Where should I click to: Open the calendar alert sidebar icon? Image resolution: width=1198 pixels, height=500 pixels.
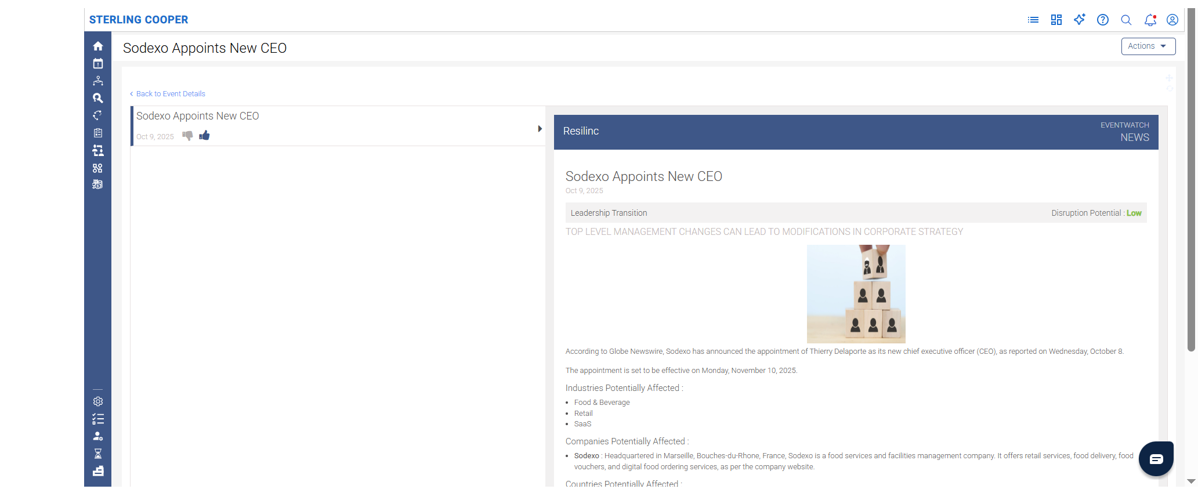[98, 63]
